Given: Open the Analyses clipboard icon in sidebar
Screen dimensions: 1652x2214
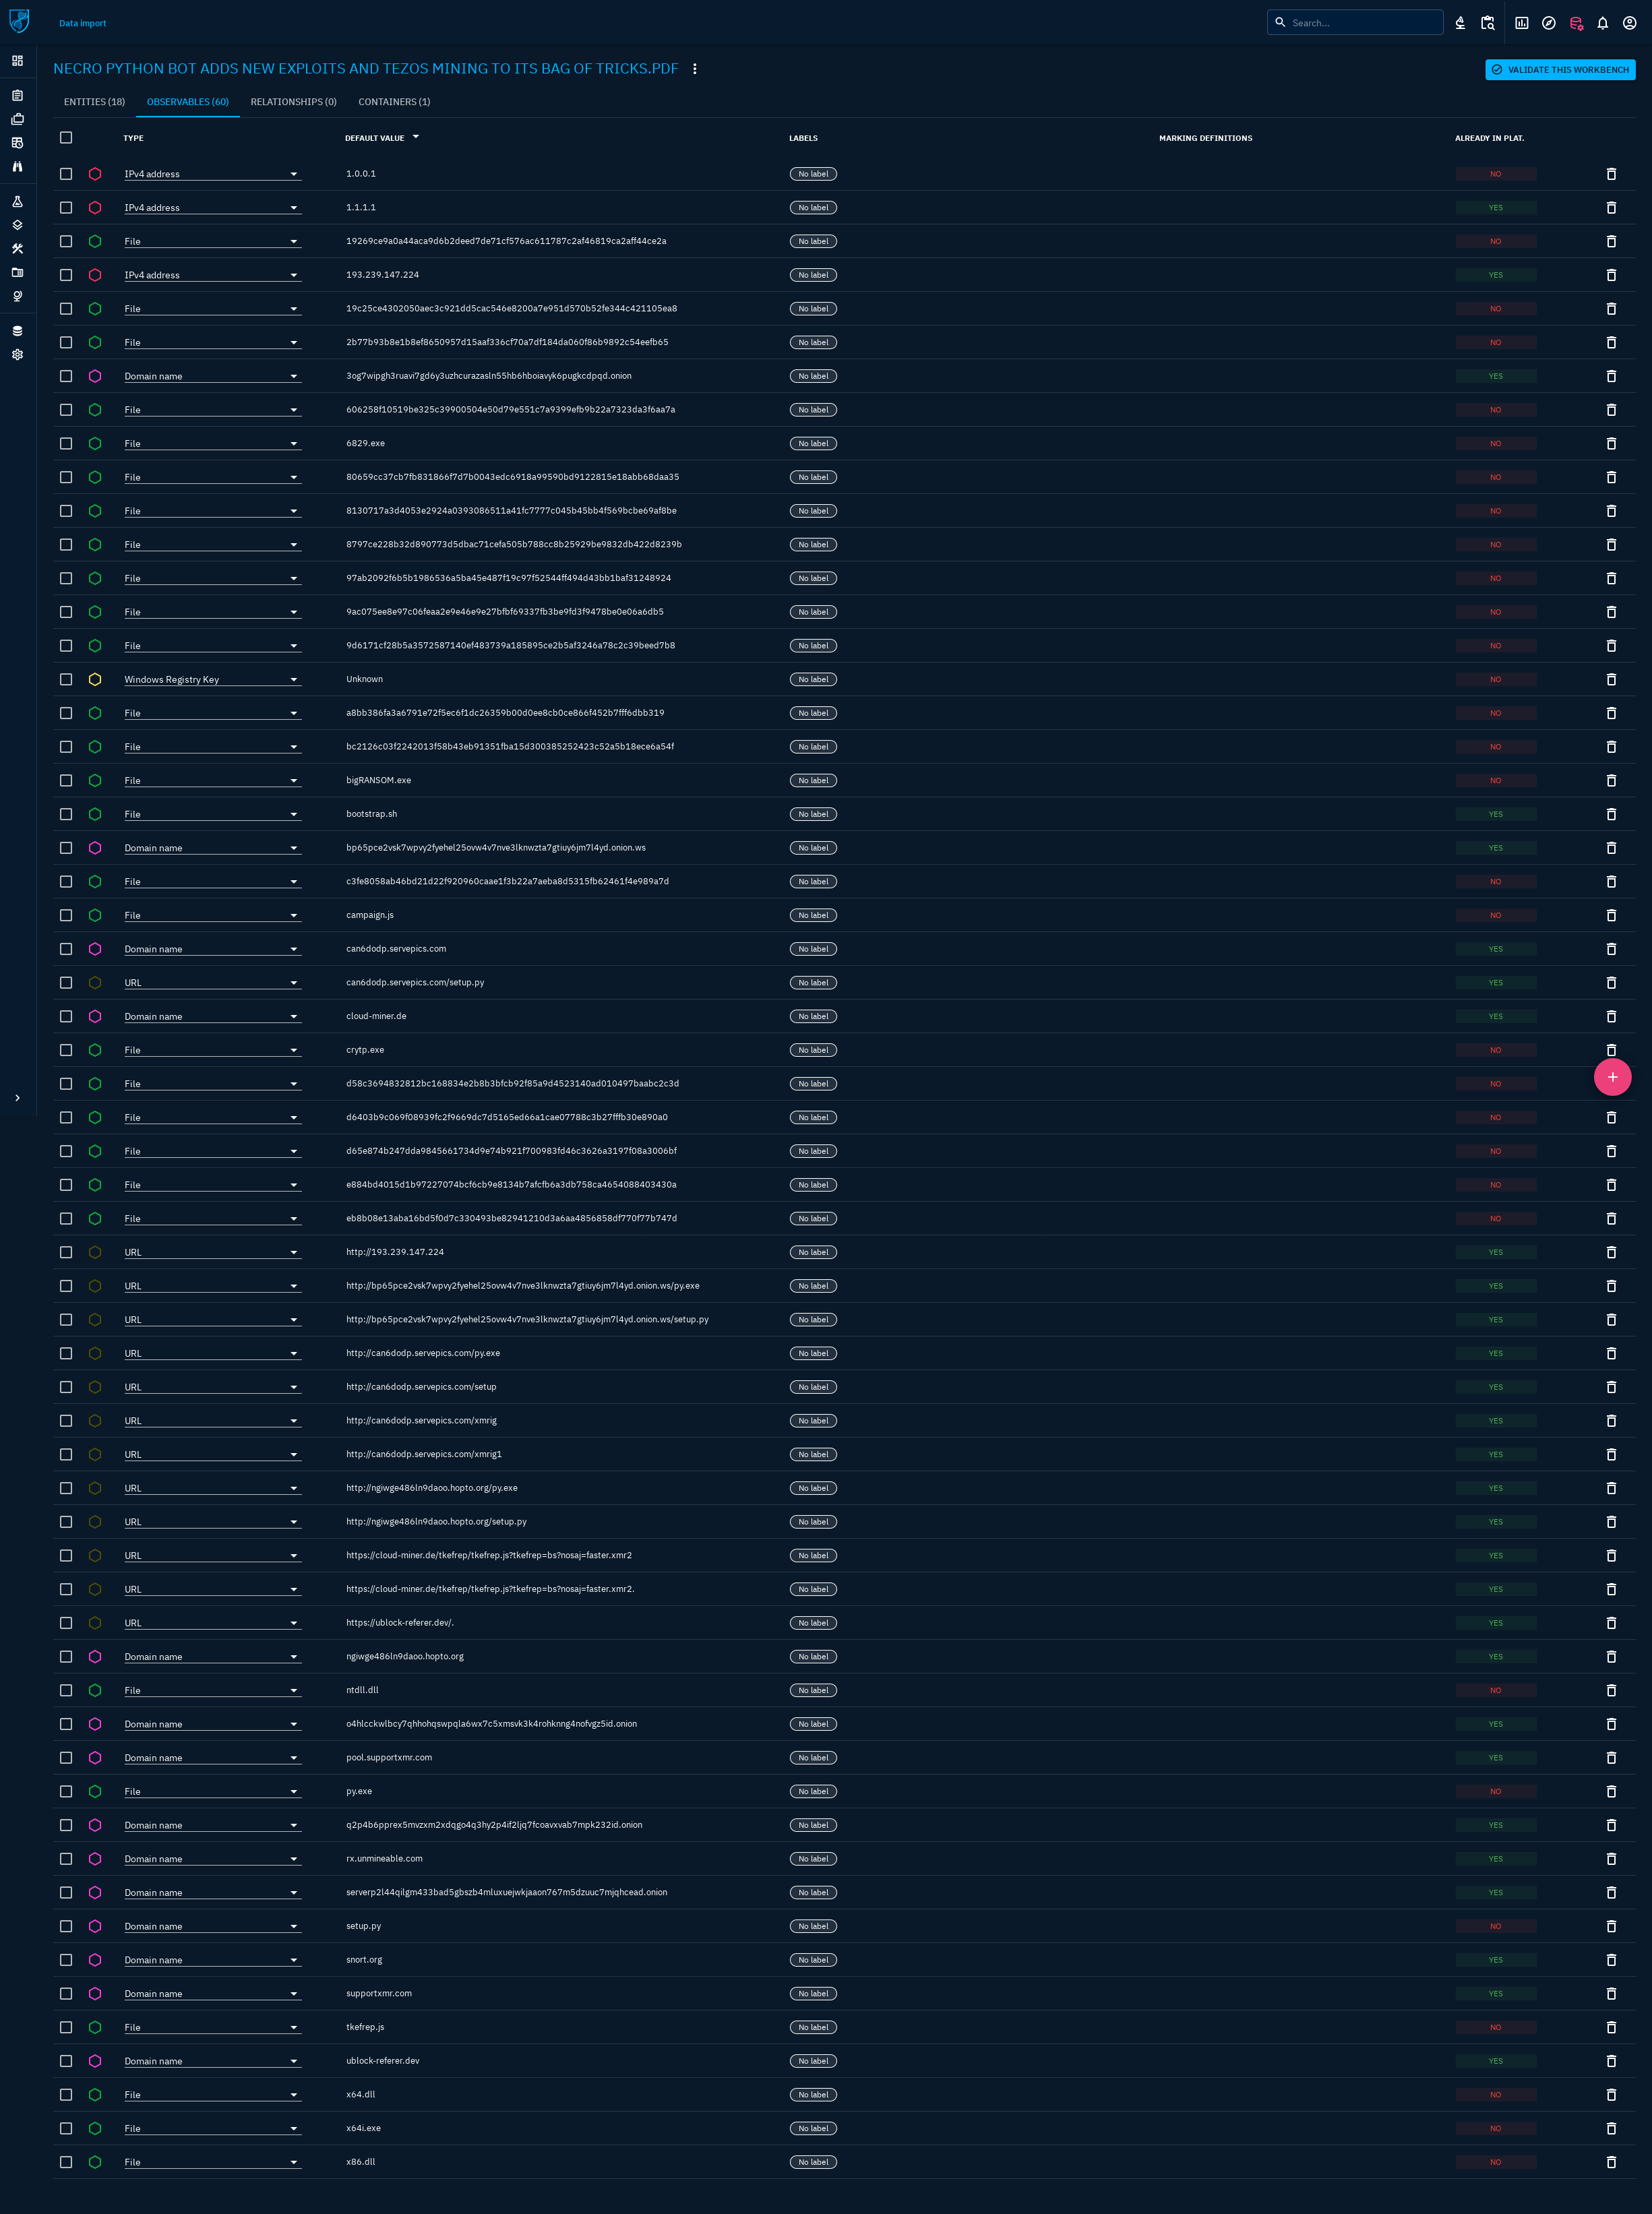Looking at the screenshot, I should pyautogui.click(x=18, y=96).
